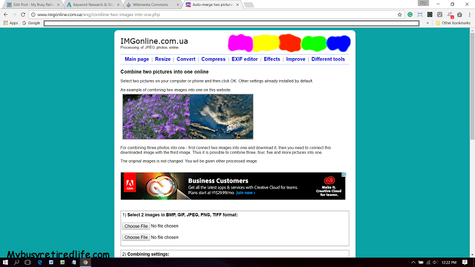Open the Apps shortcut in bookmarks bar
475x267 pixels.
coord(10,23)
